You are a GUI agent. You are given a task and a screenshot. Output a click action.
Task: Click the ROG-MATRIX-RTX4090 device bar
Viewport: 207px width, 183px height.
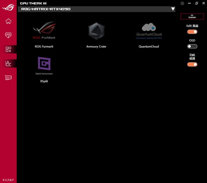(x=94, y=9)
